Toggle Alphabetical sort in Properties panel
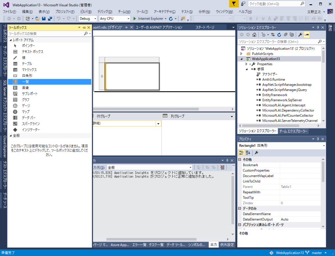 click(248, 153)
